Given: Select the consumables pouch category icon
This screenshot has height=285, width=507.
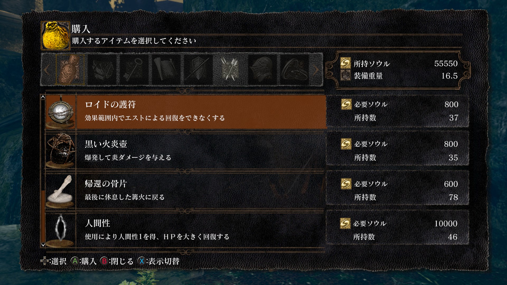Looking at the screenshot, I should [70, 69].
